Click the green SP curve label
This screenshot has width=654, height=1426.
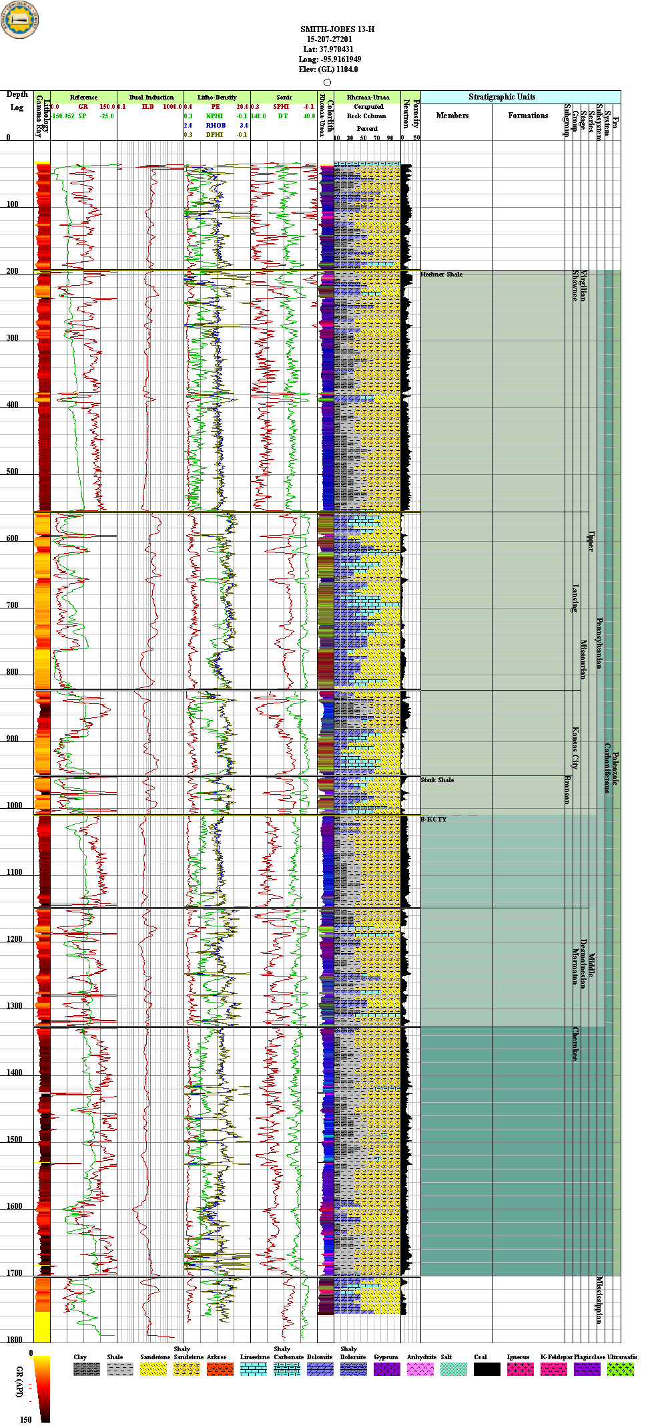(83, 116)
